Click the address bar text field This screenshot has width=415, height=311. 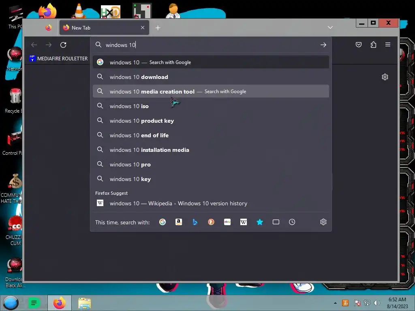tap(210, 45)
